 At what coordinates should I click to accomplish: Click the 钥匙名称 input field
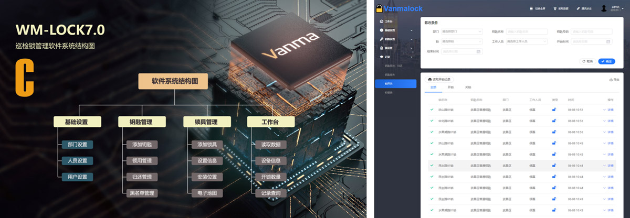[526, 31]
